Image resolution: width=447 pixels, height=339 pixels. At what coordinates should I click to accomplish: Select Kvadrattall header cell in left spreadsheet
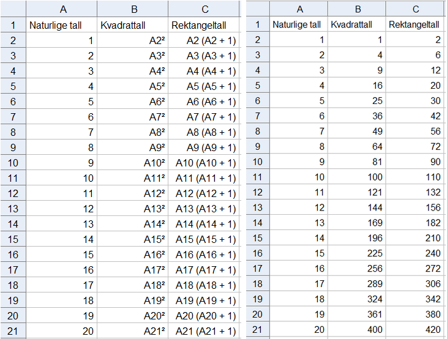pos(132,26)
